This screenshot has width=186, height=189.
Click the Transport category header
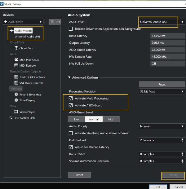coord(16,89)
